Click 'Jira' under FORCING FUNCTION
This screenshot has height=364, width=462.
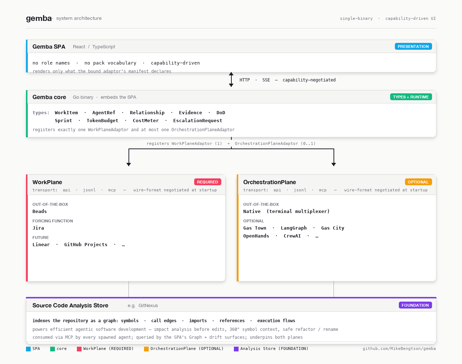click(38, 228)
